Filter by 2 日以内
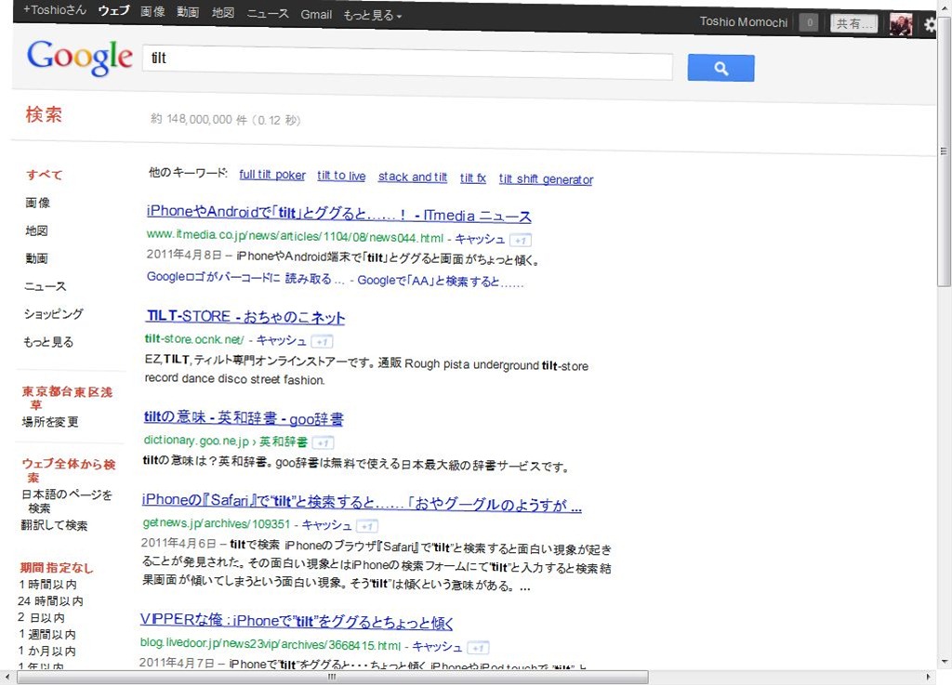This screenshot has width=952, height=685. point(41,618)
